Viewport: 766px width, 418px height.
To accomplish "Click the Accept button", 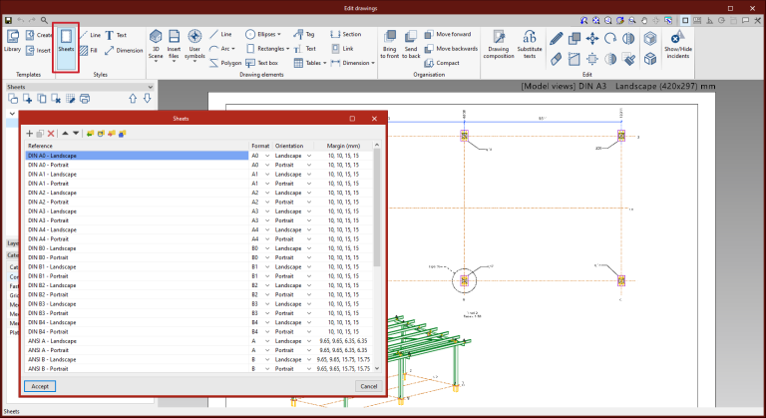I will click(x=39, y=386).
